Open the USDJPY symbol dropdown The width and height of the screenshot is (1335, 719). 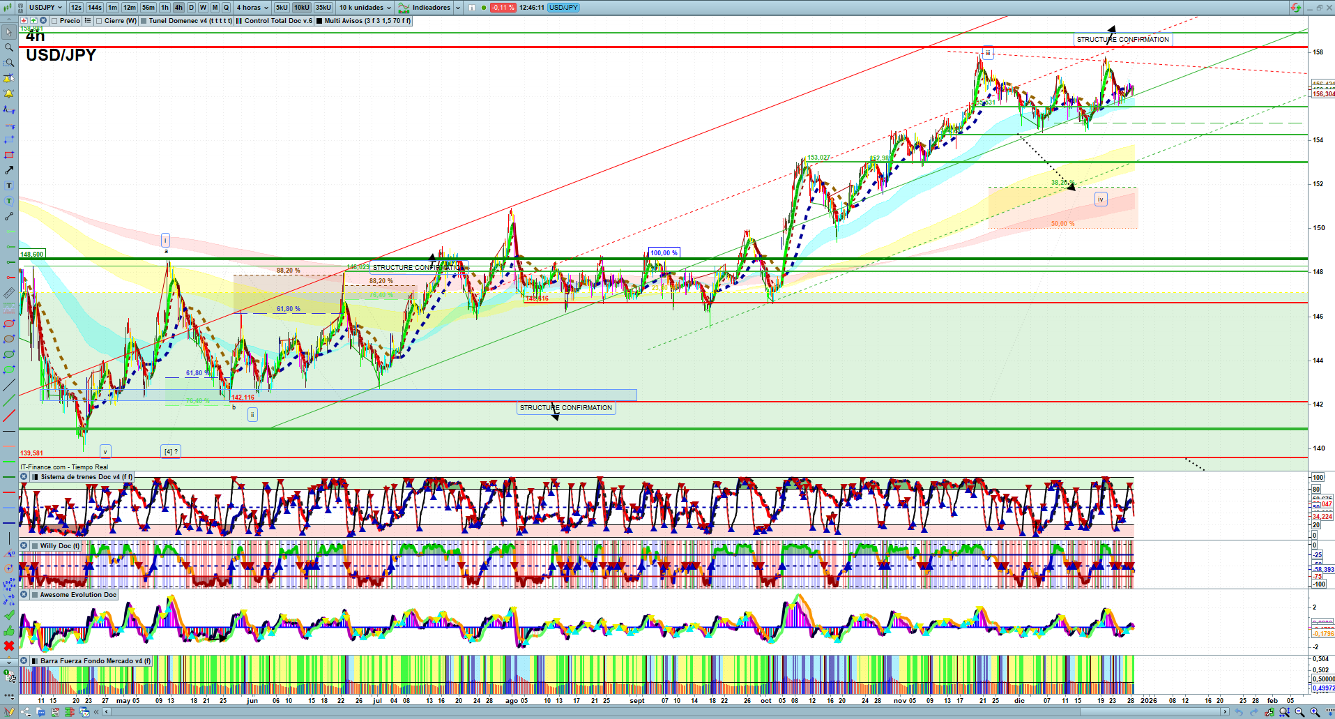click(x=46, y=8)
